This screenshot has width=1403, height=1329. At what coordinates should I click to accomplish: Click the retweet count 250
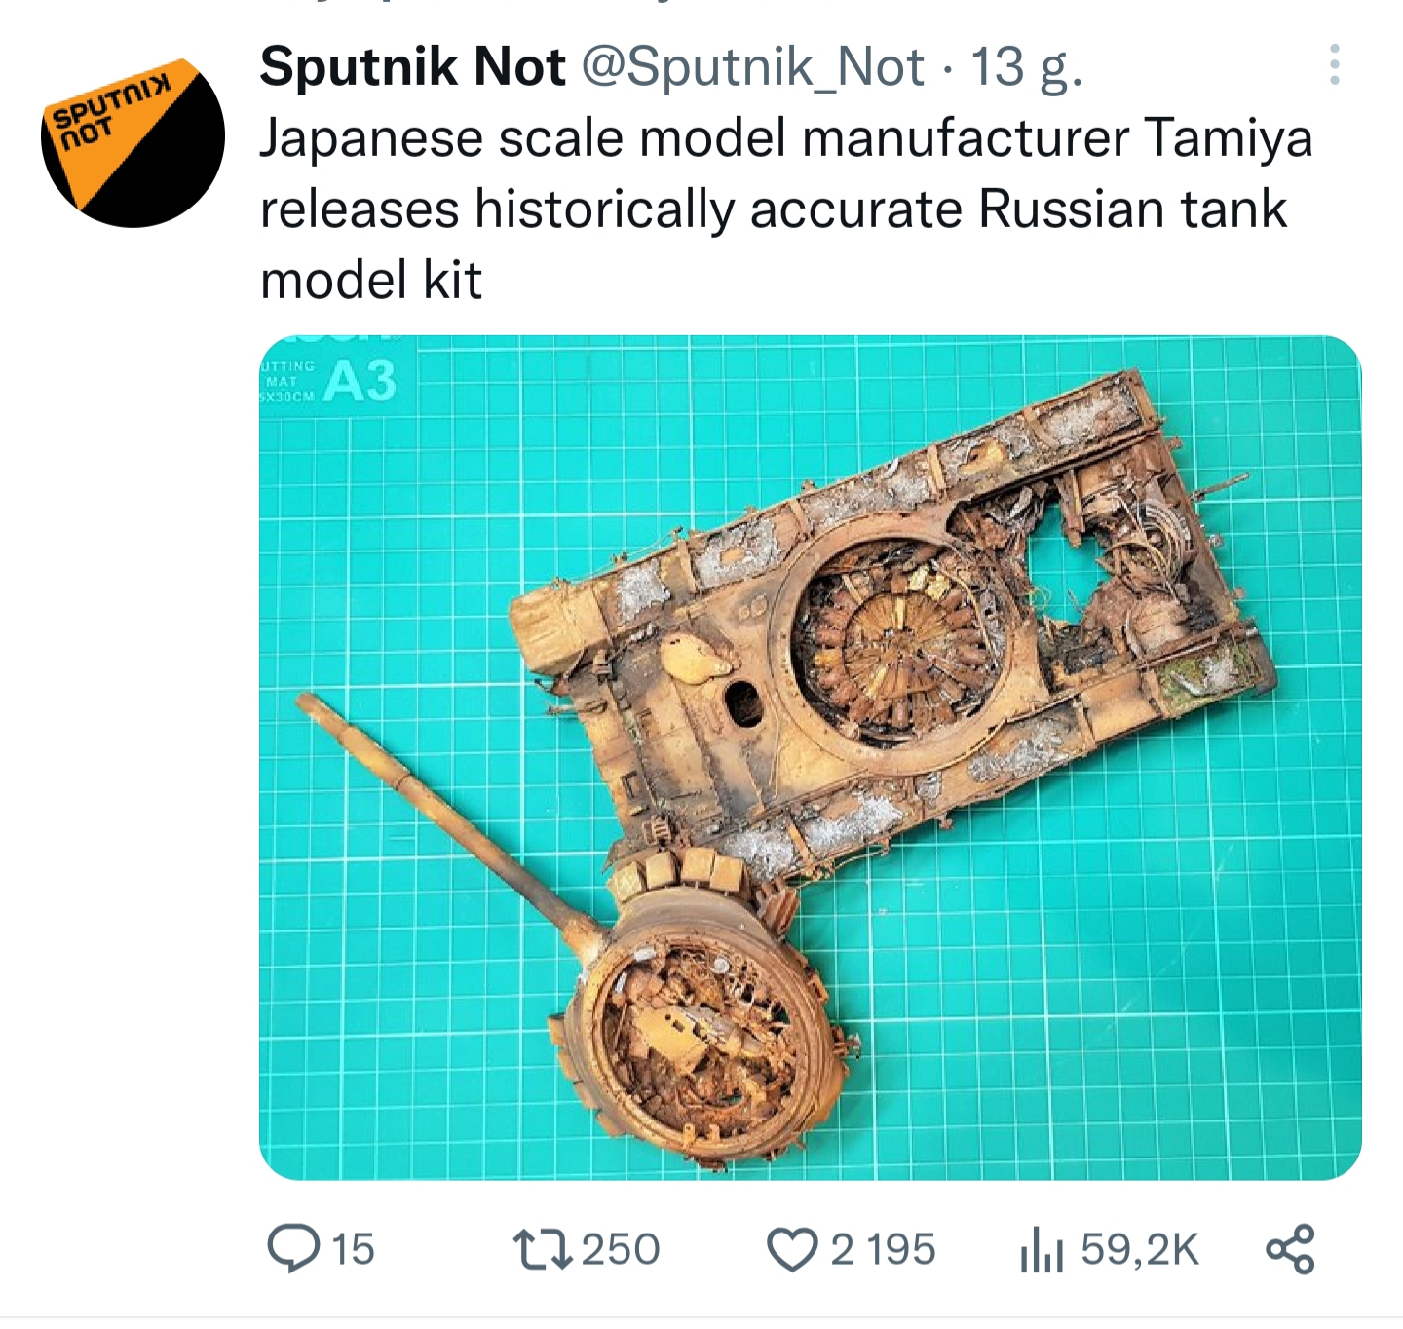tap(621, 1250)
